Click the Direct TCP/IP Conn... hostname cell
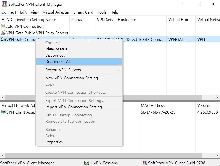This screenshot has height=166, width=220. pyautogui.click(x=144, y=39)
